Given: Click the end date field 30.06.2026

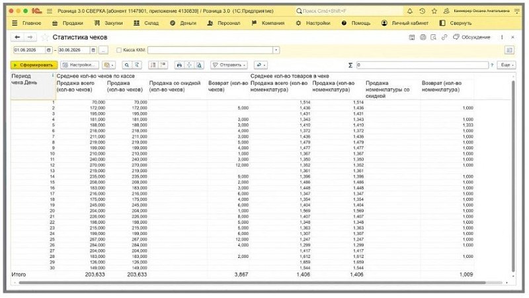Looking at the screenshot, I should (x=74, y=50).
